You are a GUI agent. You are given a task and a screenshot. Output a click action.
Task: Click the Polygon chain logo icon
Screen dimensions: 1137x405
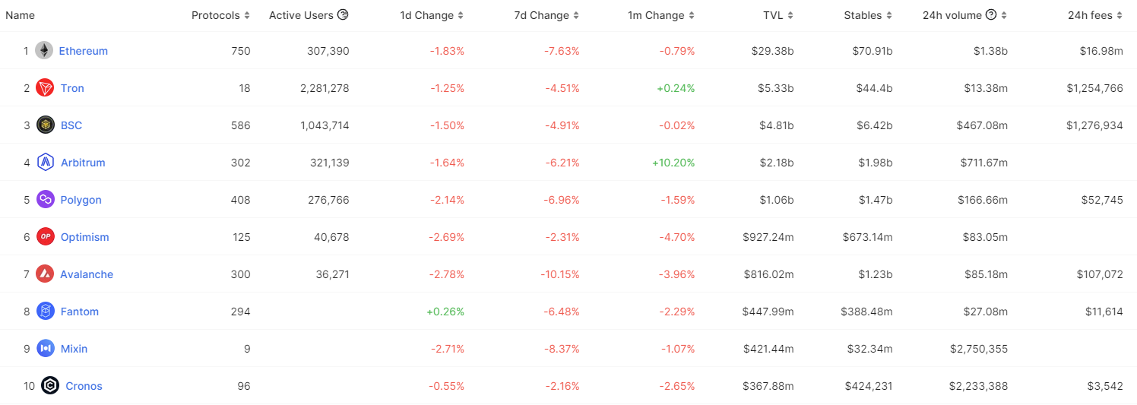45,200
